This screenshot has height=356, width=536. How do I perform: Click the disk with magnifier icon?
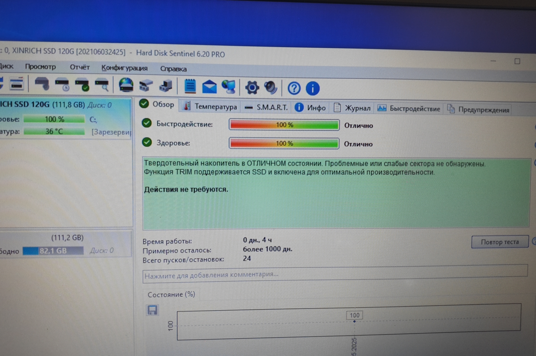[x=102, y=85]
